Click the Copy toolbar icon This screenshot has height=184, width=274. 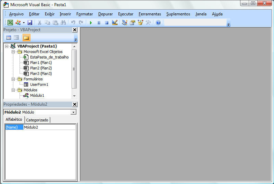tap(47, 23)
